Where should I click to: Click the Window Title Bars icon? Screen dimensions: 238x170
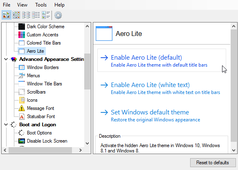coord(22,84)
